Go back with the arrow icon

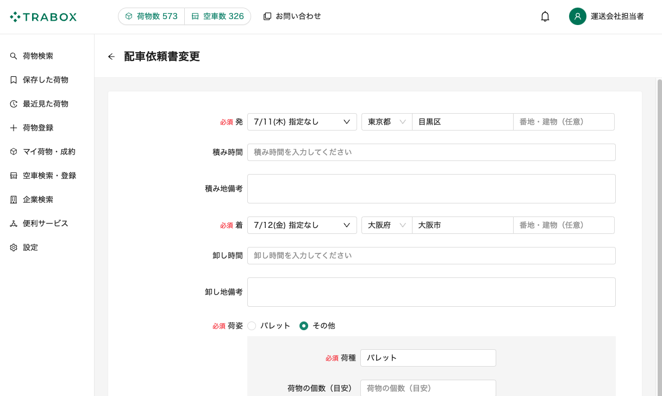click(111, 57)
